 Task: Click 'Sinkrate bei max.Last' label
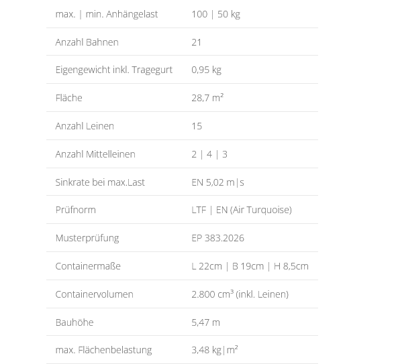click(100, 182)
